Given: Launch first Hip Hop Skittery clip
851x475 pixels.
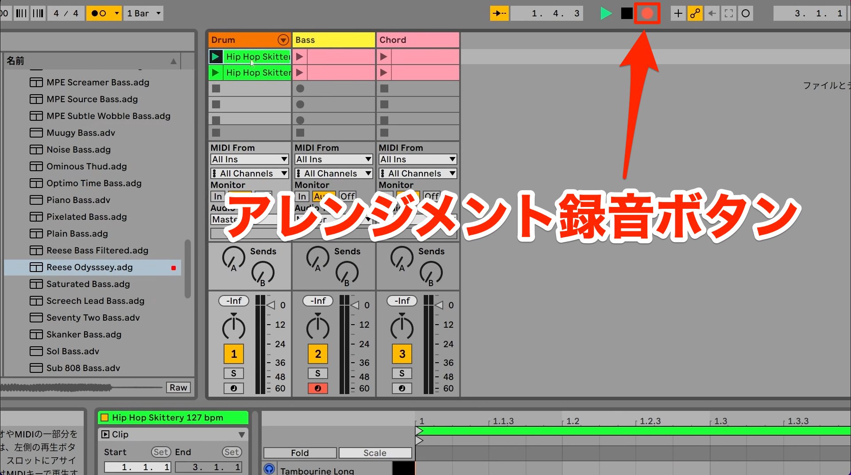Looking at the screenshot, I should (216, 57).
